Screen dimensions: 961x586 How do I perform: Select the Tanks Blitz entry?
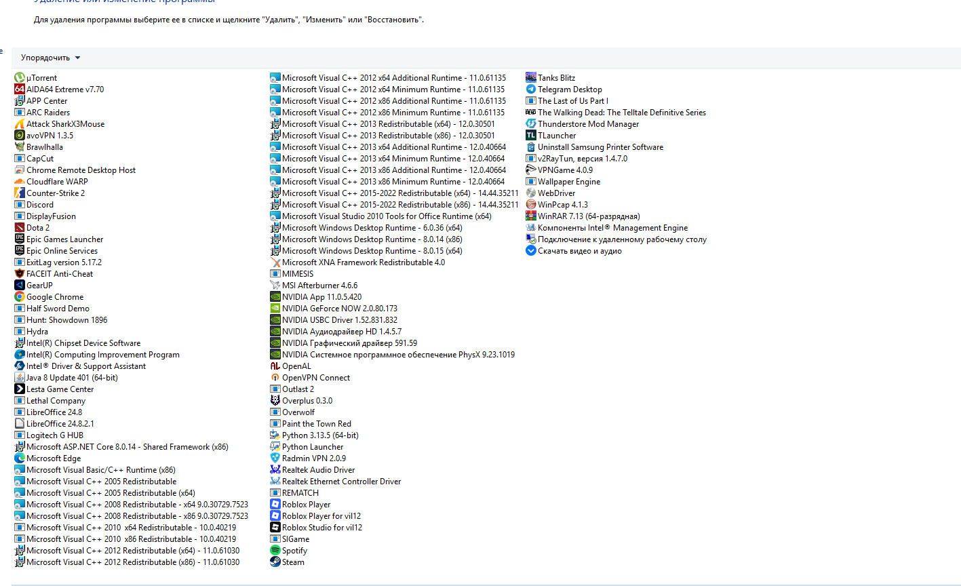tap(551, 78)
